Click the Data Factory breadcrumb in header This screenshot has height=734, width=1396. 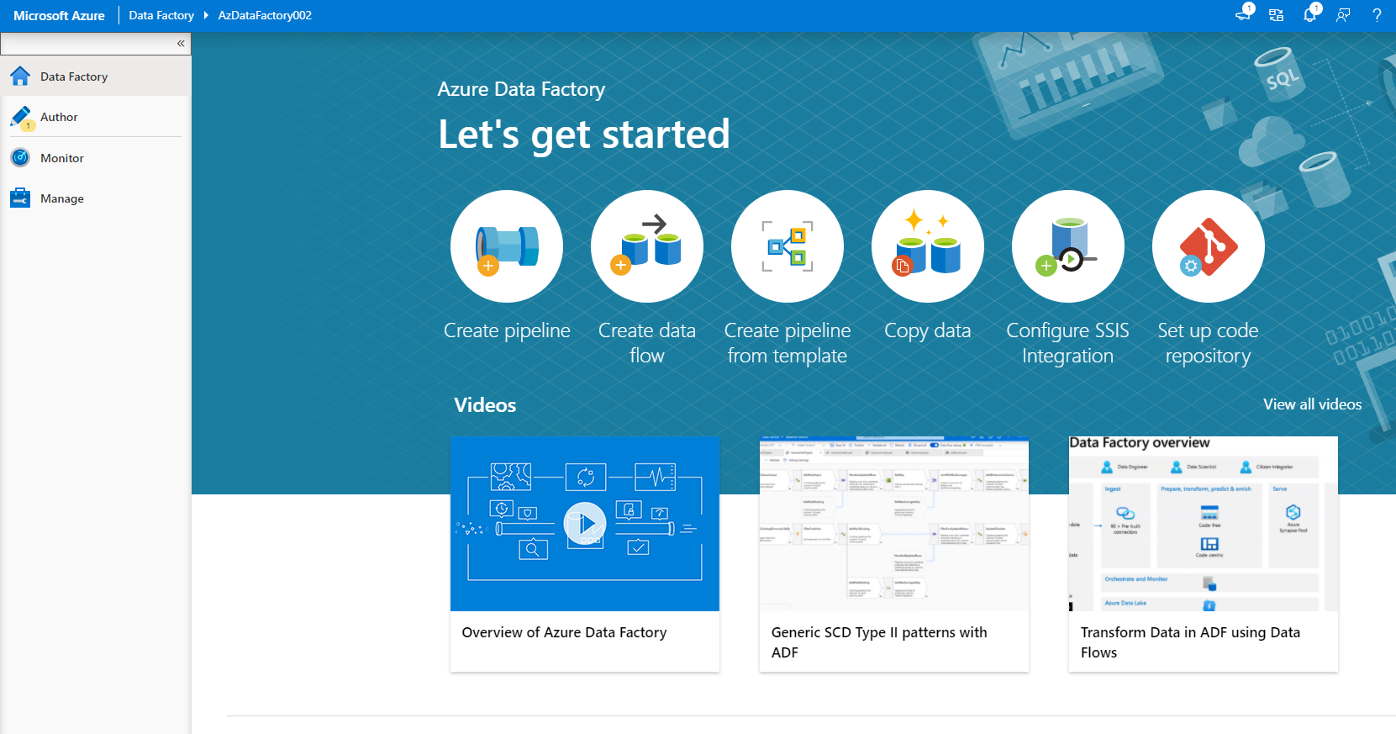point(161,15)
